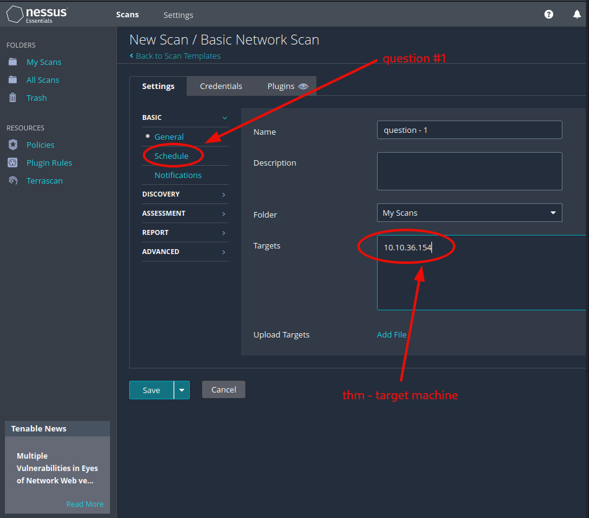This screenshot has width=589, height=518.
Task: Click the Terrascan icon in sidebar
Action: point(13,180)
